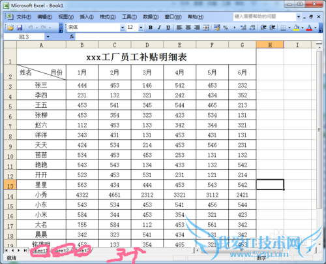Screen dimensions: 326x264
Task: Click Increase Decimal icon
Action: 243,27
